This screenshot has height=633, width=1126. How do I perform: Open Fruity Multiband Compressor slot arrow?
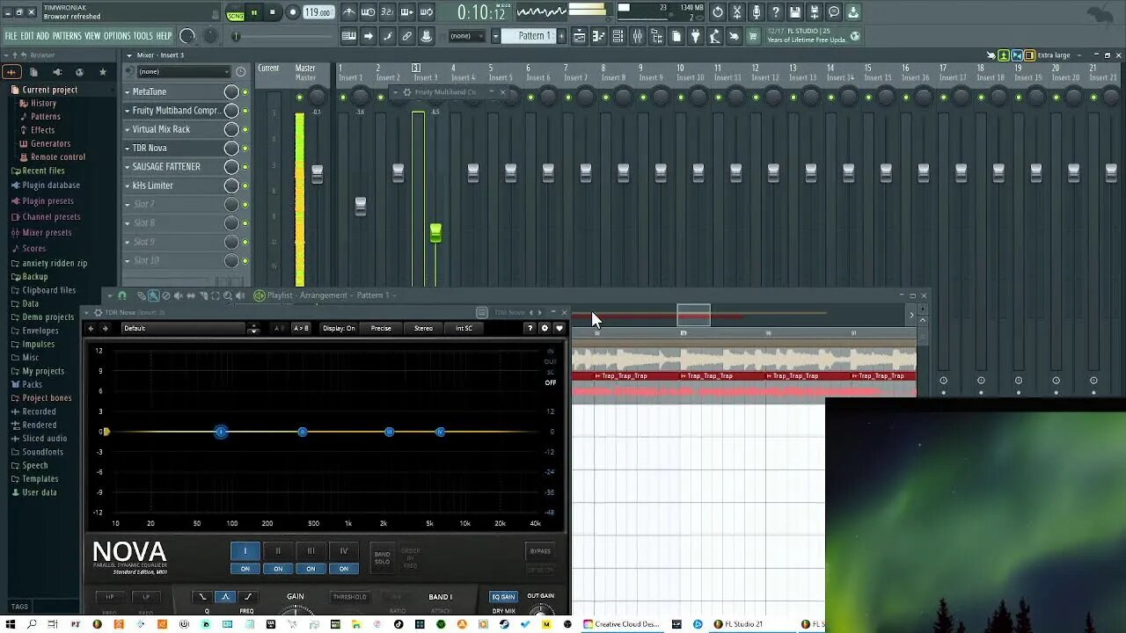coord(127,111)
